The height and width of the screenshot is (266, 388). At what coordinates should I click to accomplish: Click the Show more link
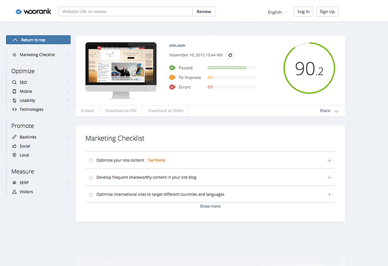[210, 206]
